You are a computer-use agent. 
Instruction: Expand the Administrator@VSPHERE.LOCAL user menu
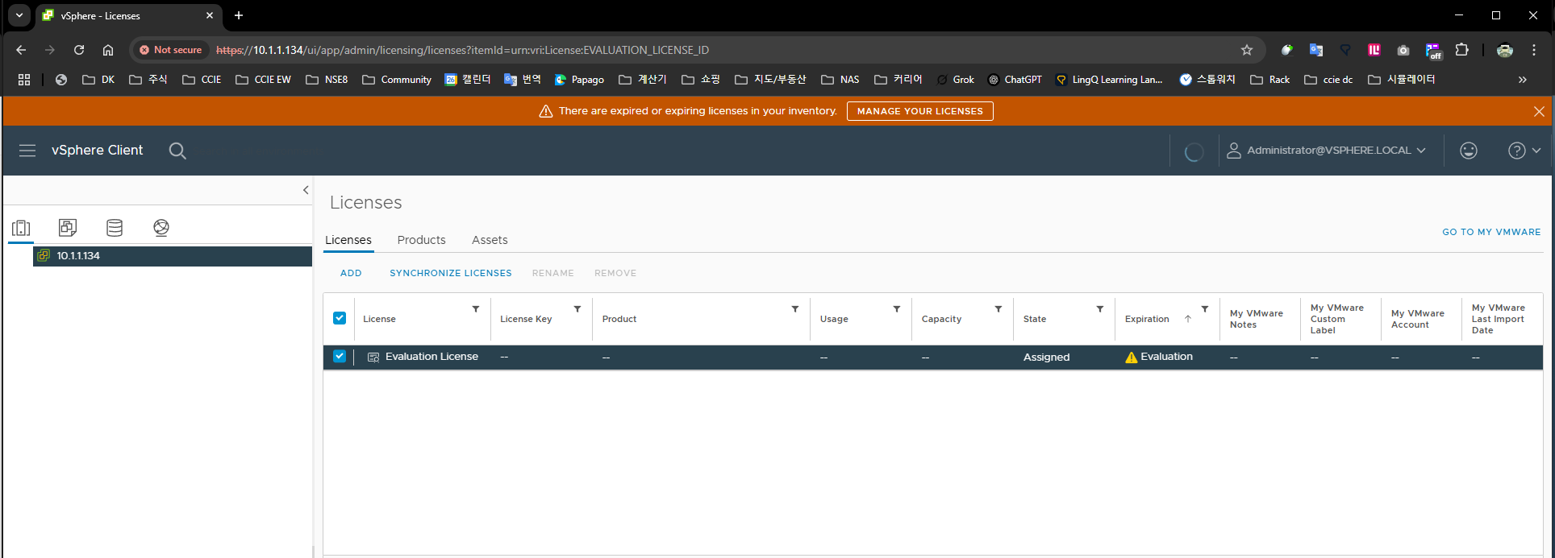coord(1326,151)
